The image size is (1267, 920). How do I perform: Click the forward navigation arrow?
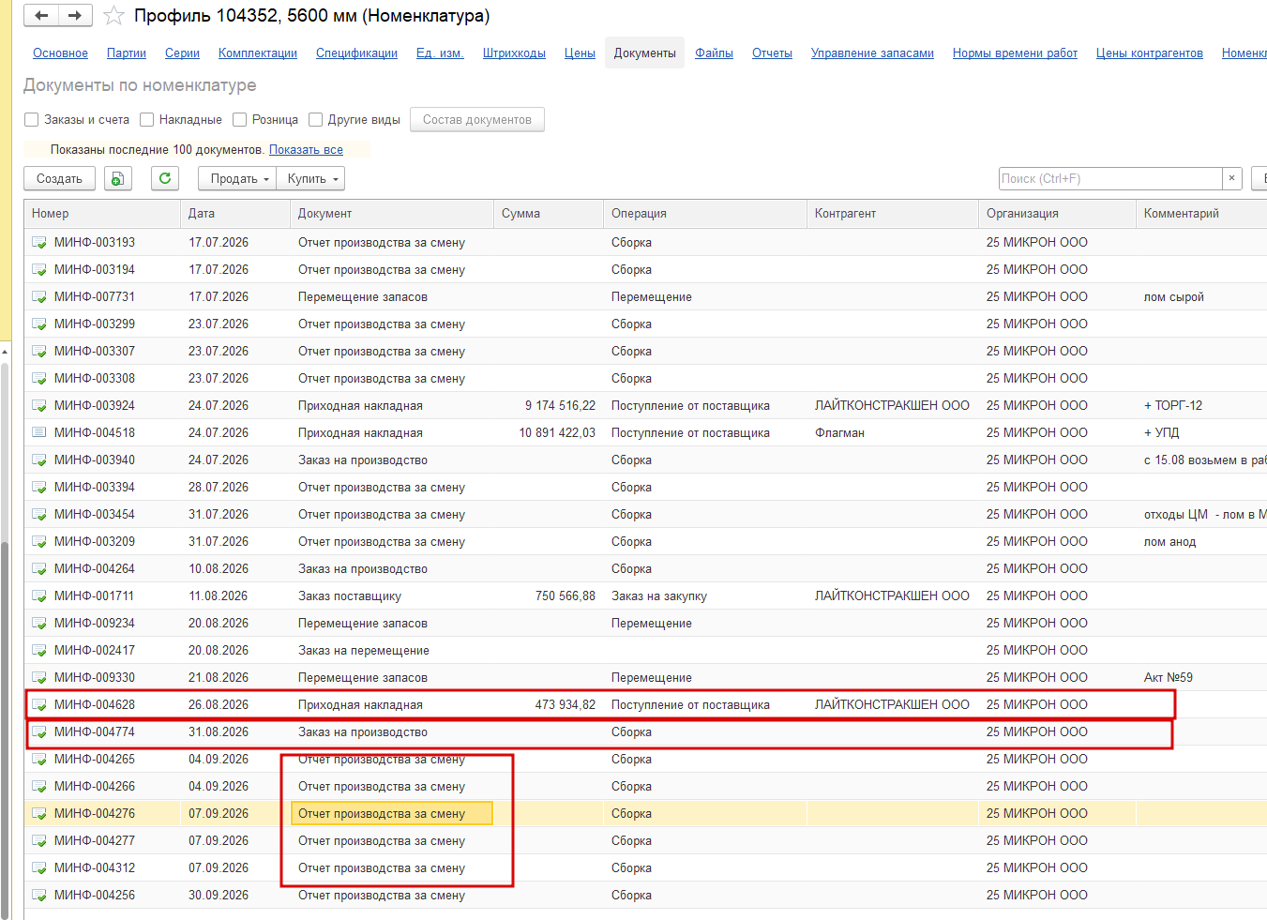(x=75, y=15)
